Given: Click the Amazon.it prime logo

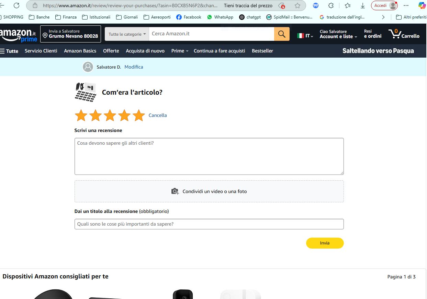Looking at the screenshot, I should (18, 35).
